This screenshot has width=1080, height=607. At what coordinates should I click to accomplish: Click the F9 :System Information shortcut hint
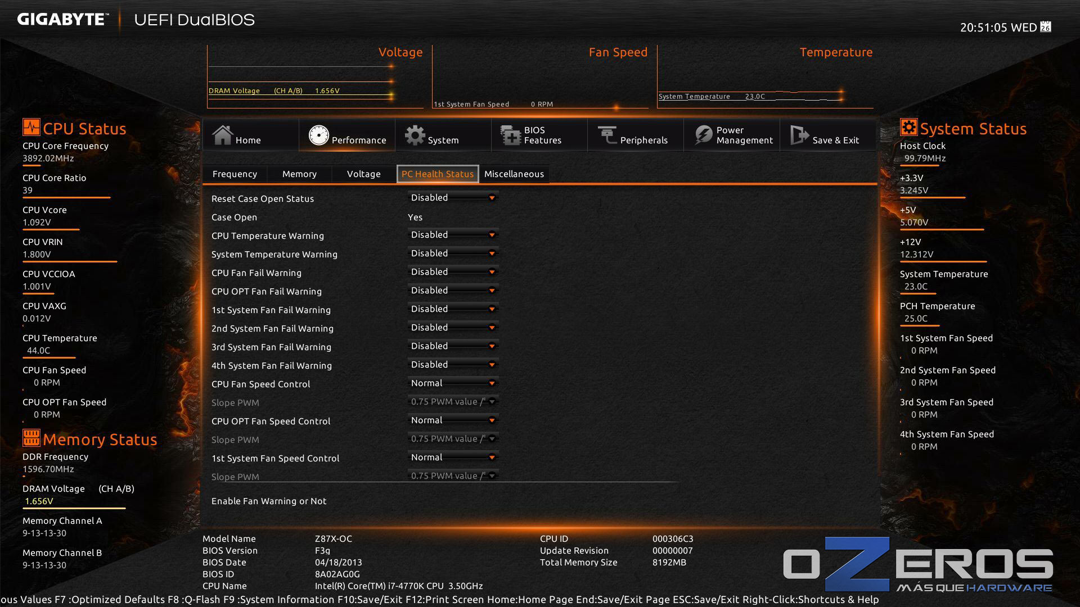tap(278, 600)
